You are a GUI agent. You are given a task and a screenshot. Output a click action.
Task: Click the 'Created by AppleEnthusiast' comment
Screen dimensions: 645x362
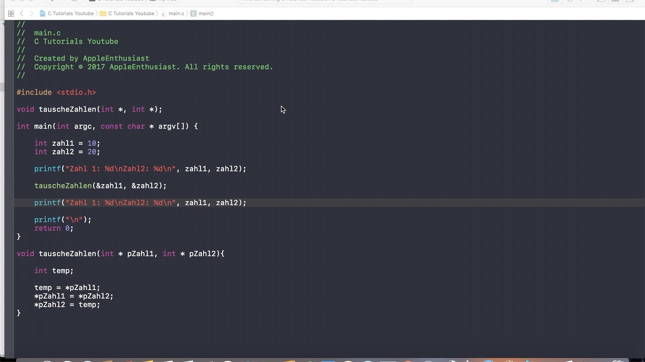[x=92, y=58]
